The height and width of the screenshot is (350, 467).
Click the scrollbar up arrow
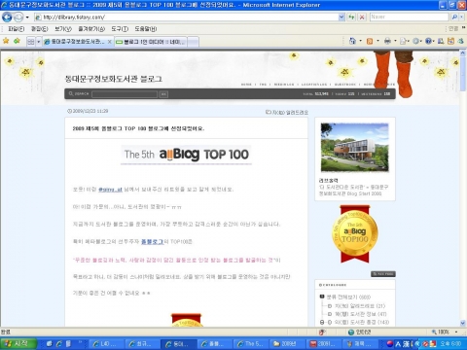[x=463, y=52]
